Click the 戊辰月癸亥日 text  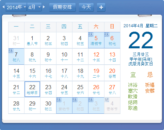[x=141, y=64]
